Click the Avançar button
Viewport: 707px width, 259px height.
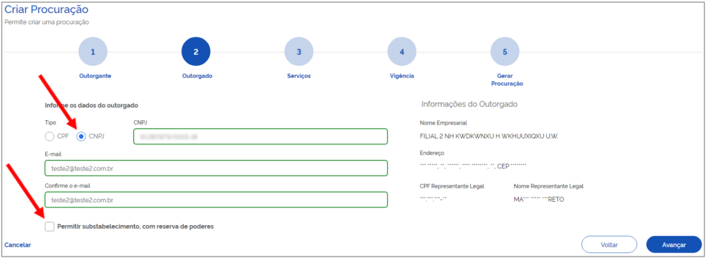click(674, 245)
